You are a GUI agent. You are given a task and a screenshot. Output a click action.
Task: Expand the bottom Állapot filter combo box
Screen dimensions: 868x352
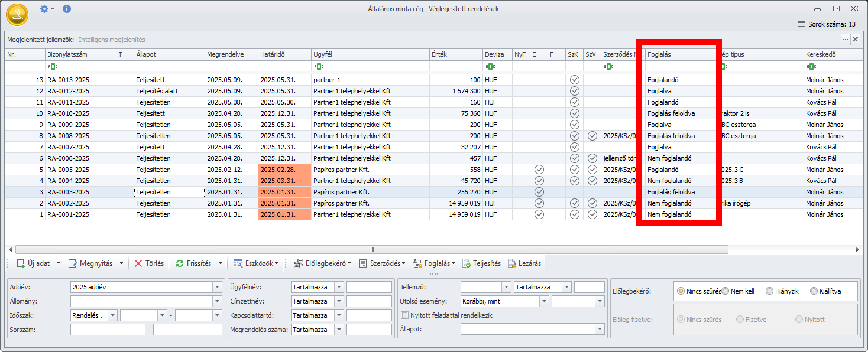pyautogui.click(x=600, y=329)
